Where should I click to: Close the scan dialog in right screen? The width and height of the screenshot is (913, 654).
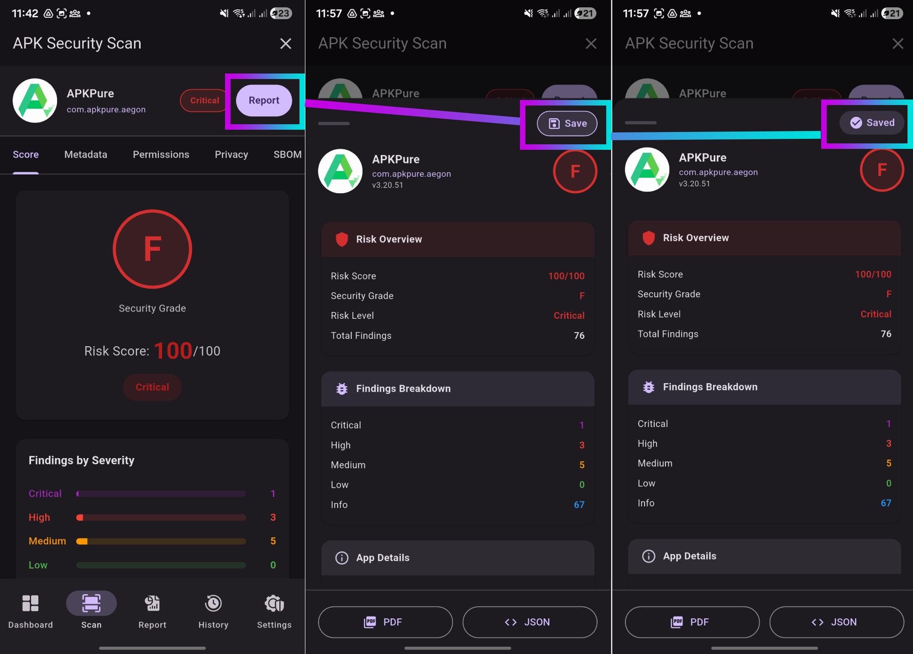point(898,44)
